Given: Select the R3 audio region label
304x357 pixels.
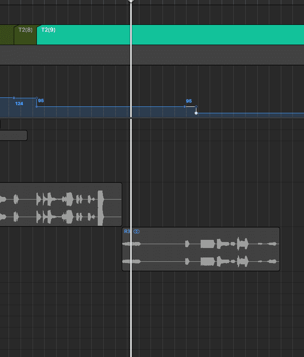Looking at the screenshot, I should coord(127,232).
